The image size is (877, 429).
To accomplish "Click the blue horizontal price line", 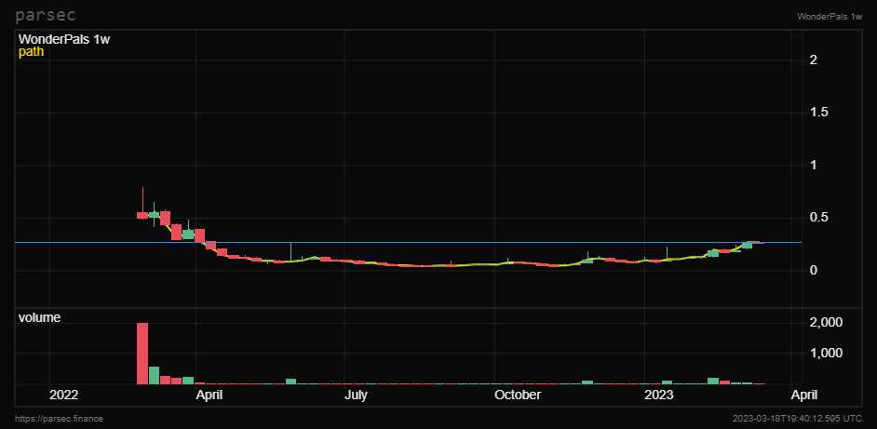I will [408, 242].
